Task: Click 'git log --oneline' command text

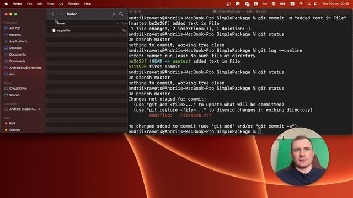Action: coord(280,50)
